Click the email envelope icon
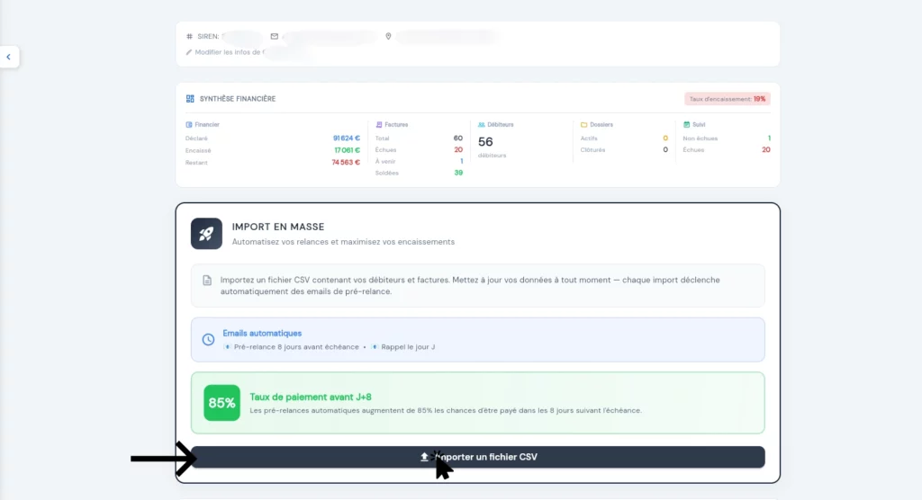 tap(274, 37)
